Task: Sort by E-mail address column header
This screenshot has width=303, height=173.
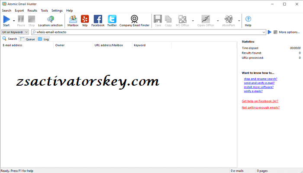Action: click(27, 45)
